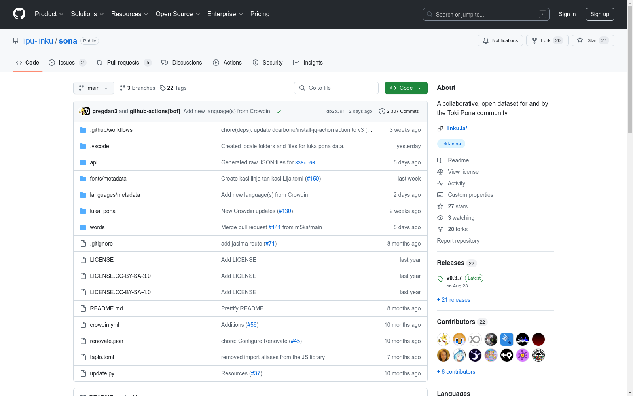This screenshot has height=396, width=633.
Task: Click the star icon in Star button
Action: pos(580,40)
